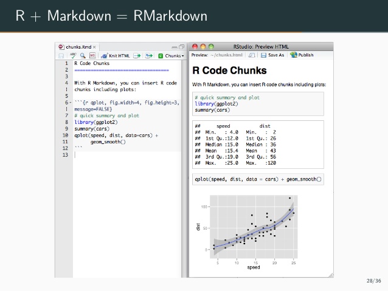This screenshot has height=291, width=388.
Task: Click line number 10 in the editor gutter
Action: (65, 135)
